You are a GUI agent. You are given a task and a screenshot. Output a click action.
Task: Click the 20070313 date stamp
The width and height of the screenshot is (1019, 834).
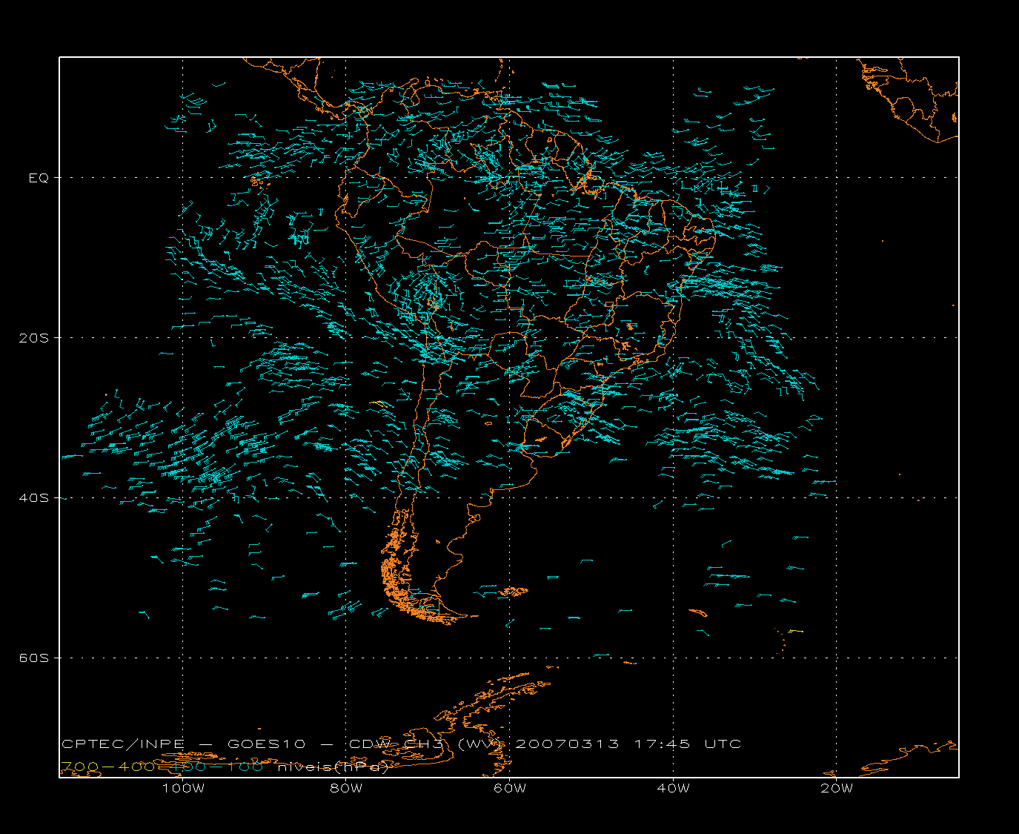[x=567, y=744]
